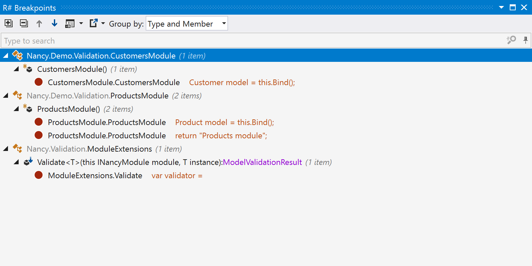Open the window position dropdown in title bar

coord(501,7)
